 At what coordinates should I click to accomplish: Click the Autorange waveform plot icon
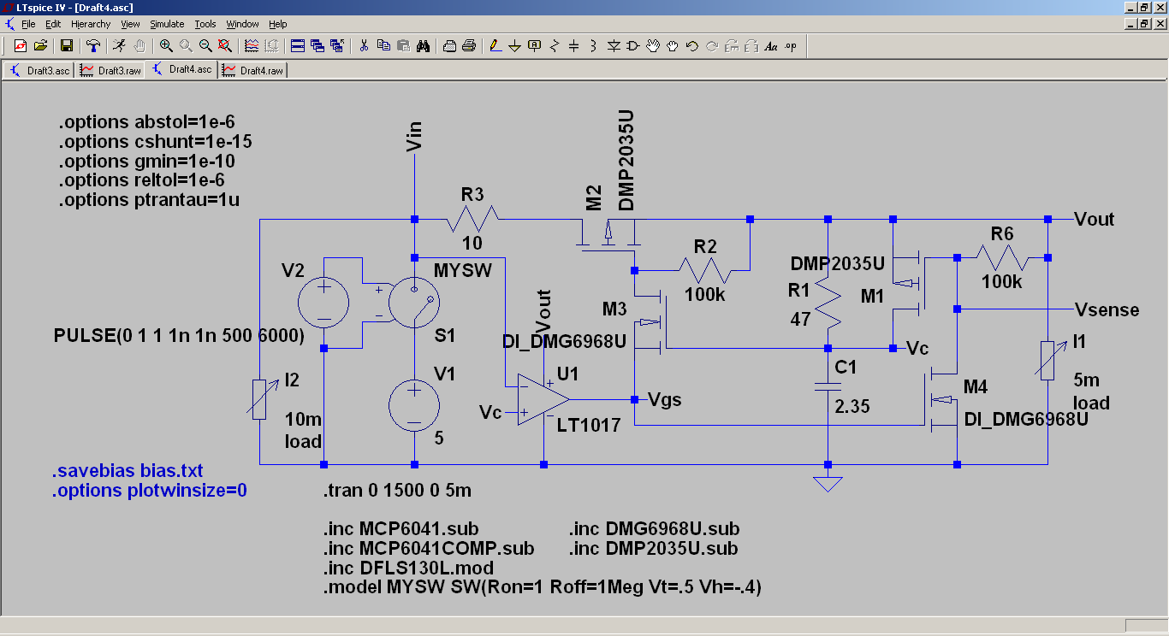click(x=252, y=45)
